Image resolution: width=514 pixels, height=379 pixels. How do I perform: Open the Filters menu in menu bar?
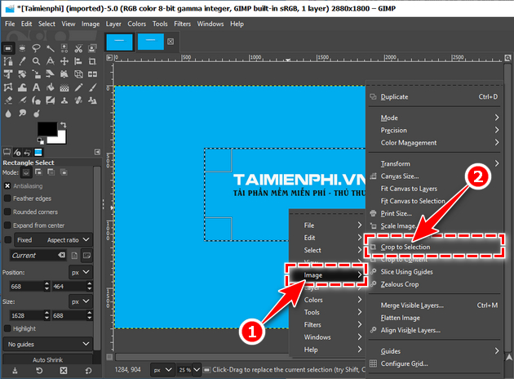tap(182, 24)
